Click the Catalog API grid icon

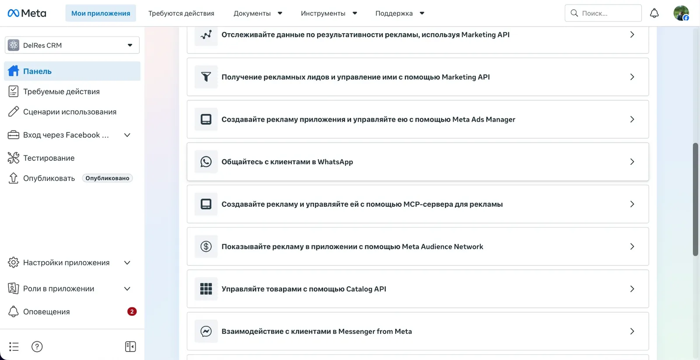click(206, 289)
